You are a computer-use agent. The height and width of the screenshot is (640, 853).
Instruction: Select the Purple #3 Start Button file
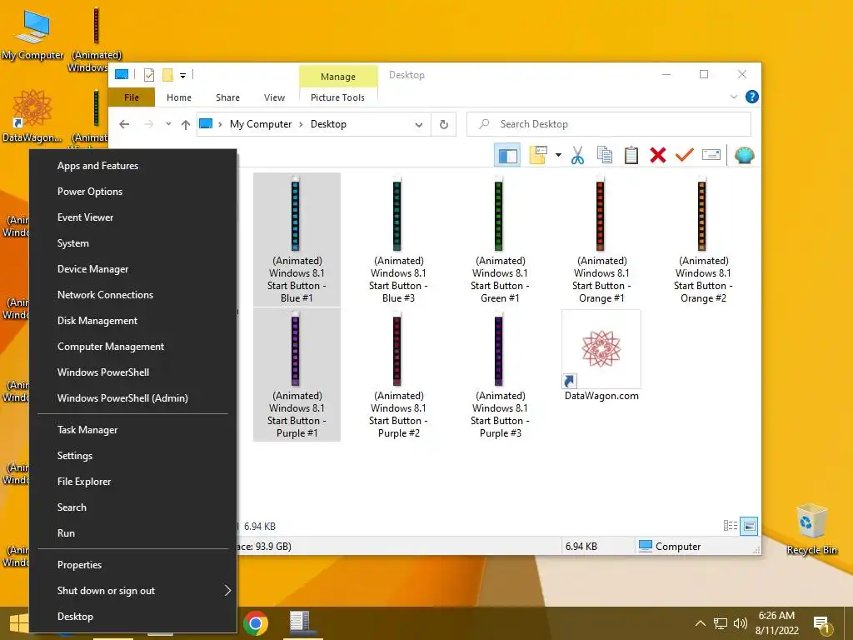pos(500,374)
